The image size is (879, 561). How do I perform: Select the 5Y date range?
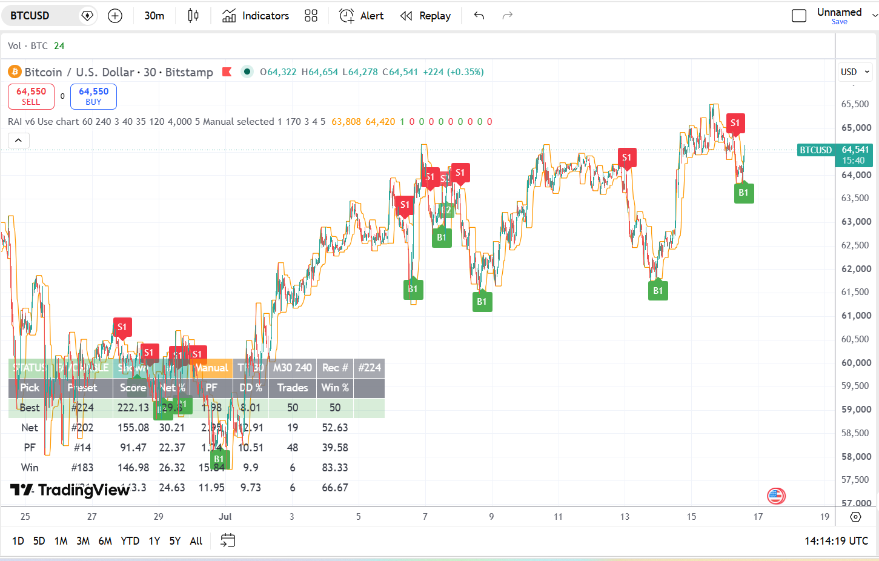coord(175,541)
